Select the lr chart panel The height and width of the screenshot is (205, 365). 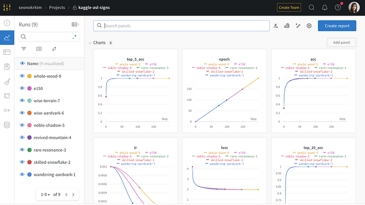pos(136,171)
